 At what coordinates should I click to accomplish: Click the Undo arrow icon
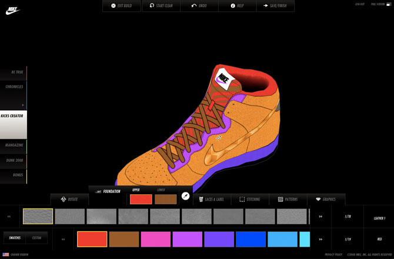tap(193, 5)
